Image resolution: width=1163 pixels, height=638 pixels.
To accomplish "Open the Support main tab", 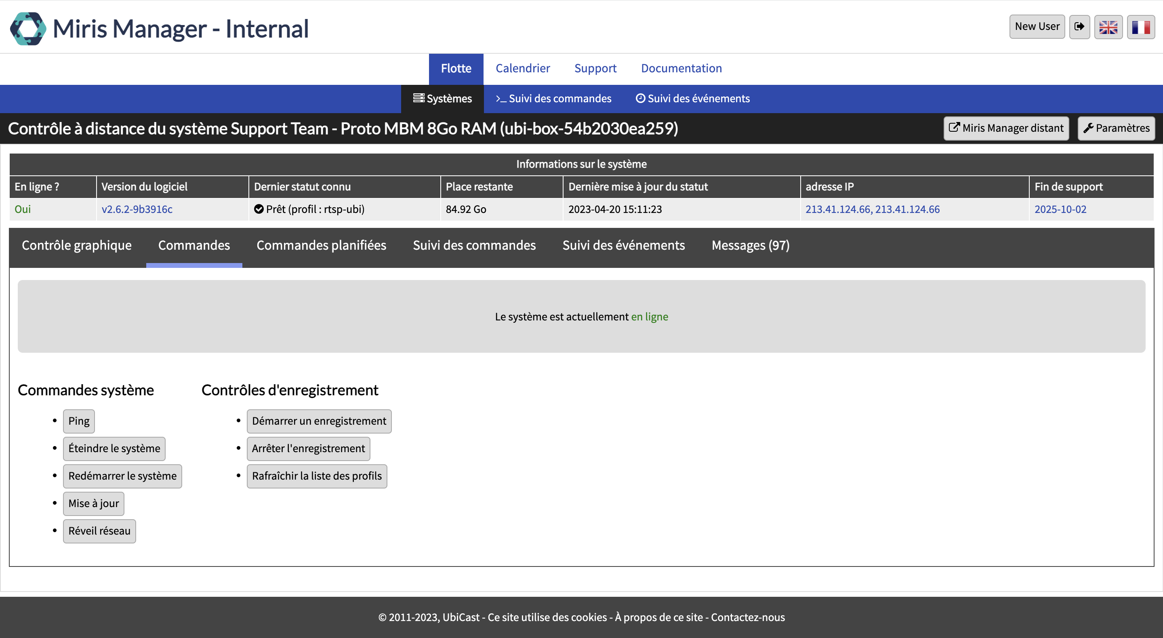I will click(x=595, y=69).
